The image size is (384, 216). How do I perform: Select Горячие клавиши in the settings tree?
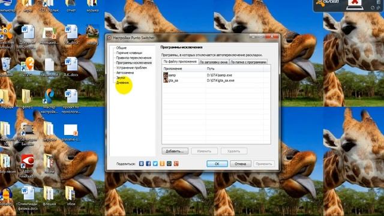(129, 53)
